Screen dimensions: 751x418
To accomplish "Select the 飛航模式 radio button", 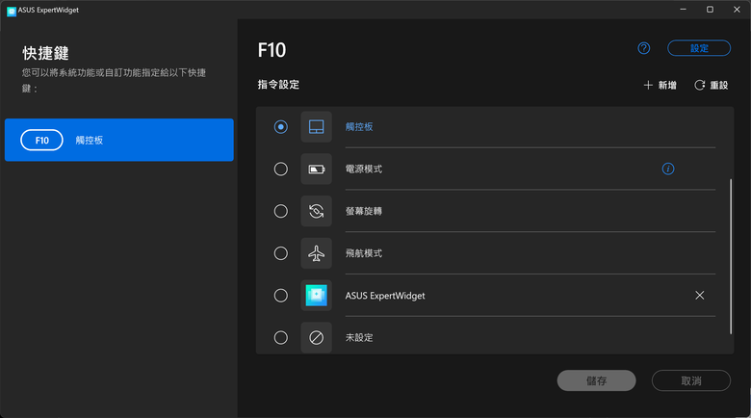I will tap(281, 253).
